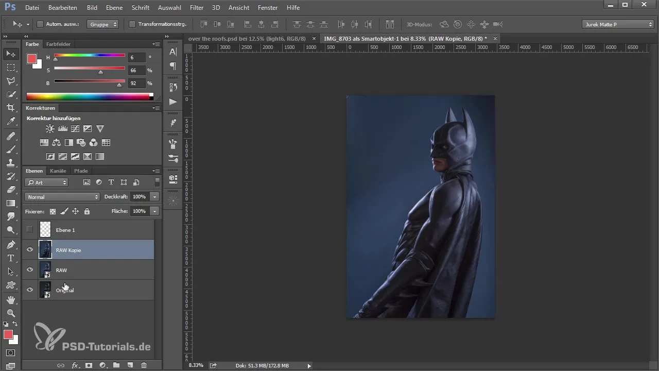This screenshot has height=371, width=659.
Task: Activate the Zoom tool
Action: coord(11,313)
